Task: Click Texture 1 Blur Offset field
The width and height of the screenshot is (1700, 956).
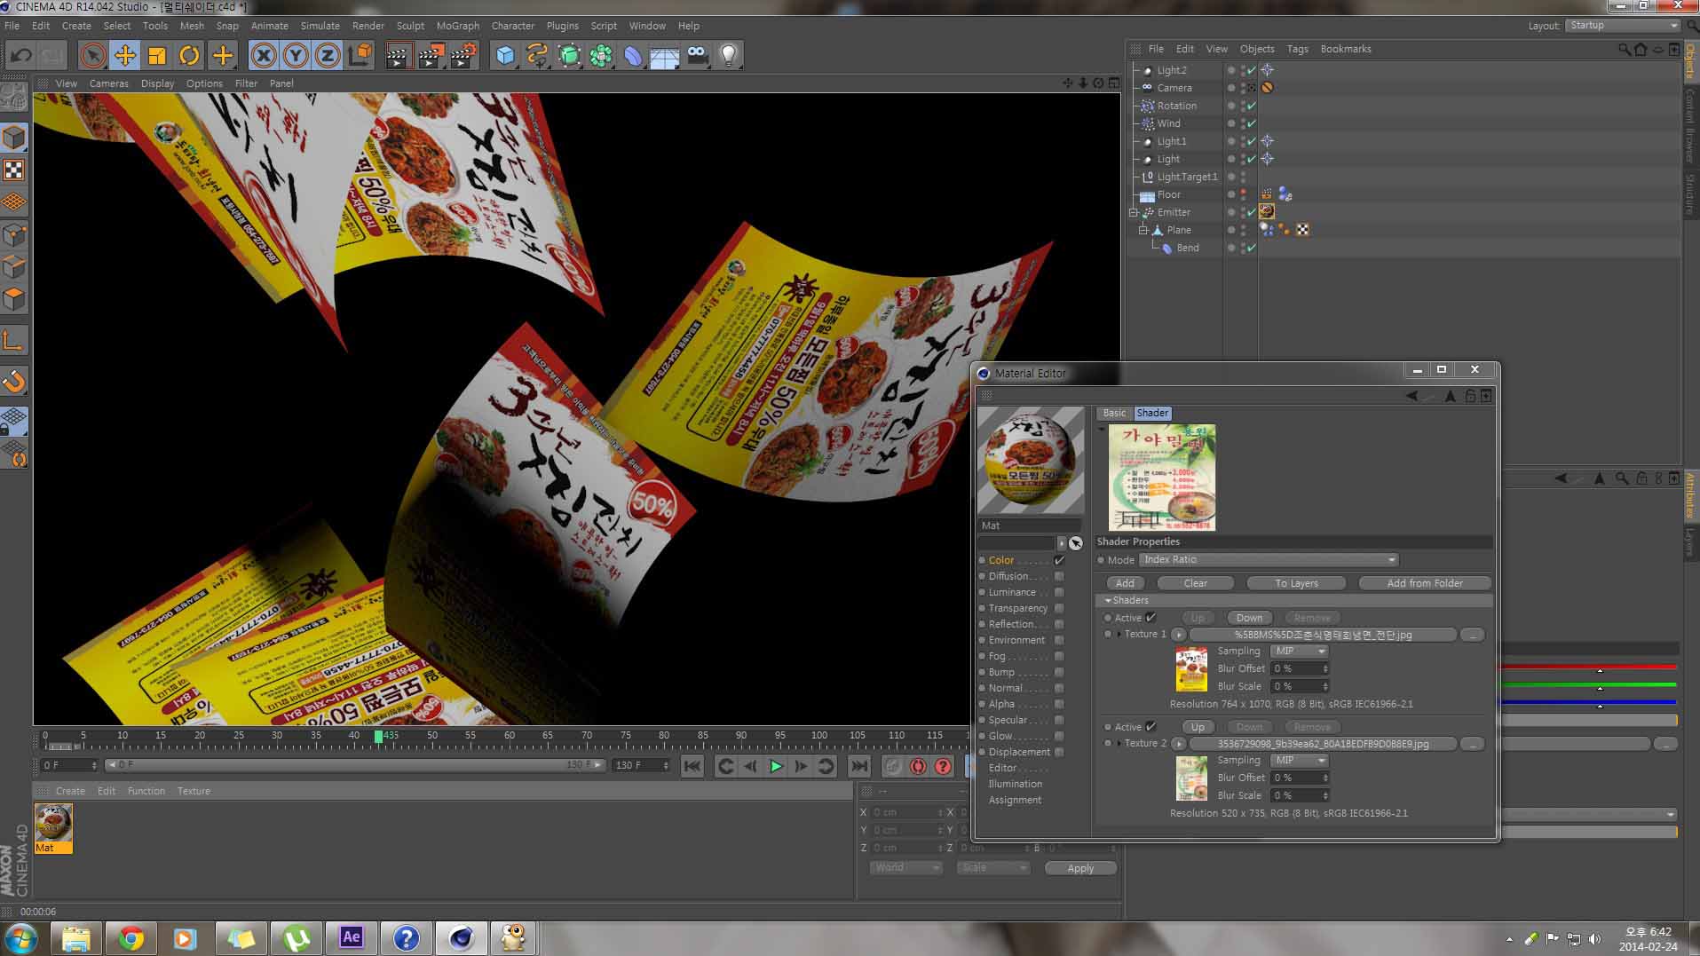Action: 1299,669
